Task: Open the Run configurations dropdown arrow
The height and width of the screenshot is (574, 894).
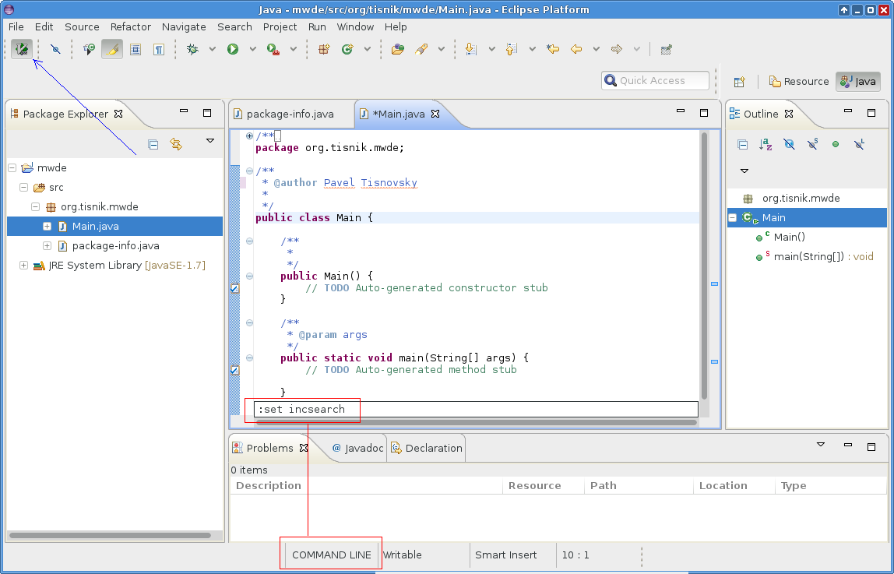Action: 252,50
